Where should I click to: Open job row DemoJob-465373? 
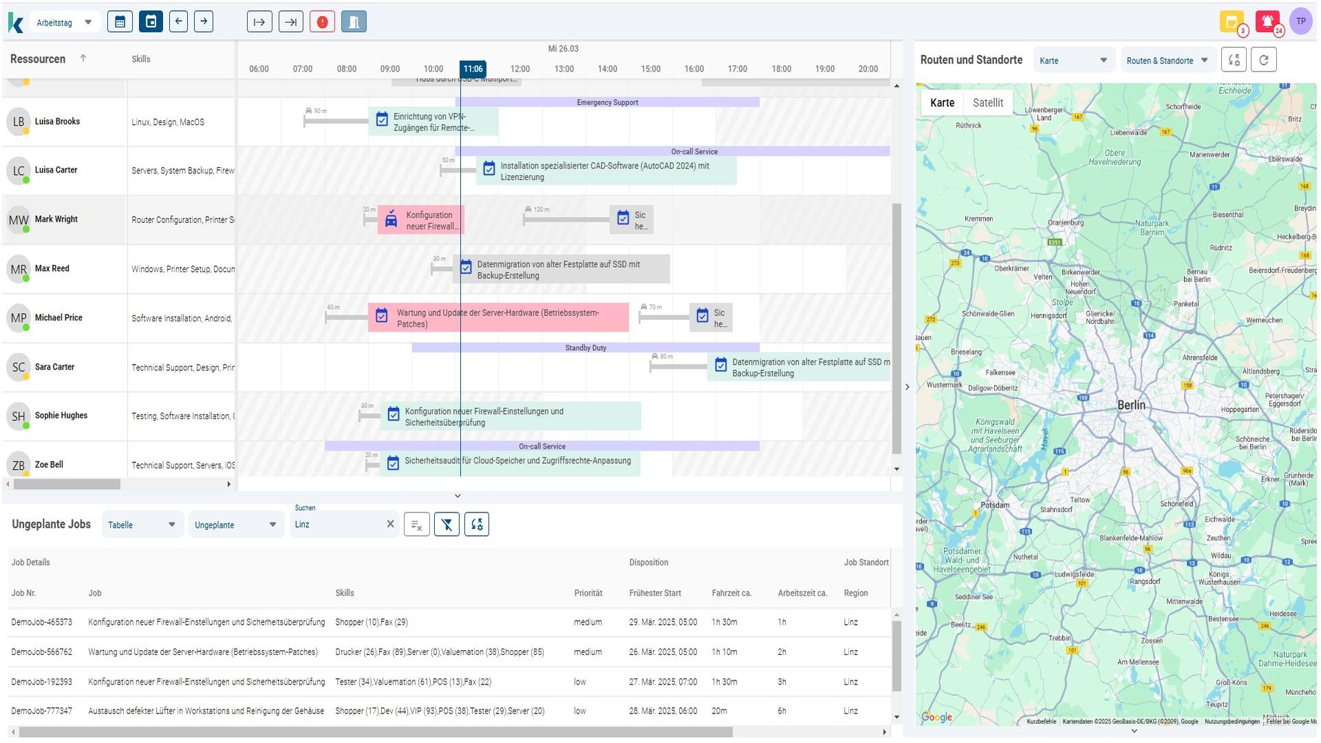41,622
